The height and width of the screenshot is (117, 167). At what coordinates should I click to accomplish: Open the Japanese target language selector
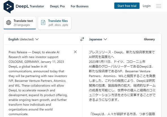[98, 39]
